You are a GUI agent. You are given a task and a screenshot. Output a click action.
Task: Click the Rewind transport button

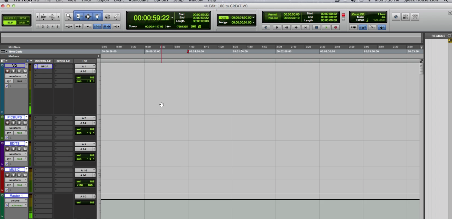[287, 27]
